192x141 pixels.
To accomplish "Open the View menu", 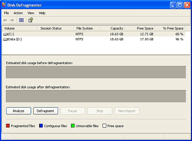I will [31, 13].
